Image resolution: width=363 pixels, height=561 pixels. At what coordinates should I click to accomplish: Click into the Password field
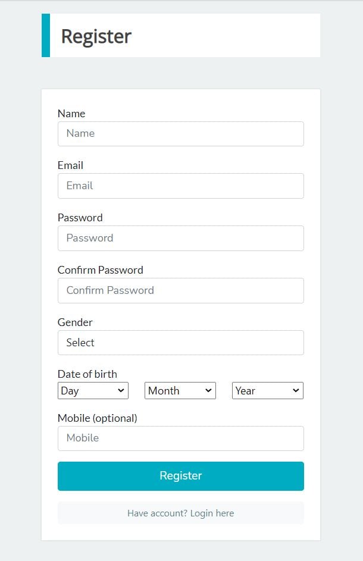tap(180, 238)
